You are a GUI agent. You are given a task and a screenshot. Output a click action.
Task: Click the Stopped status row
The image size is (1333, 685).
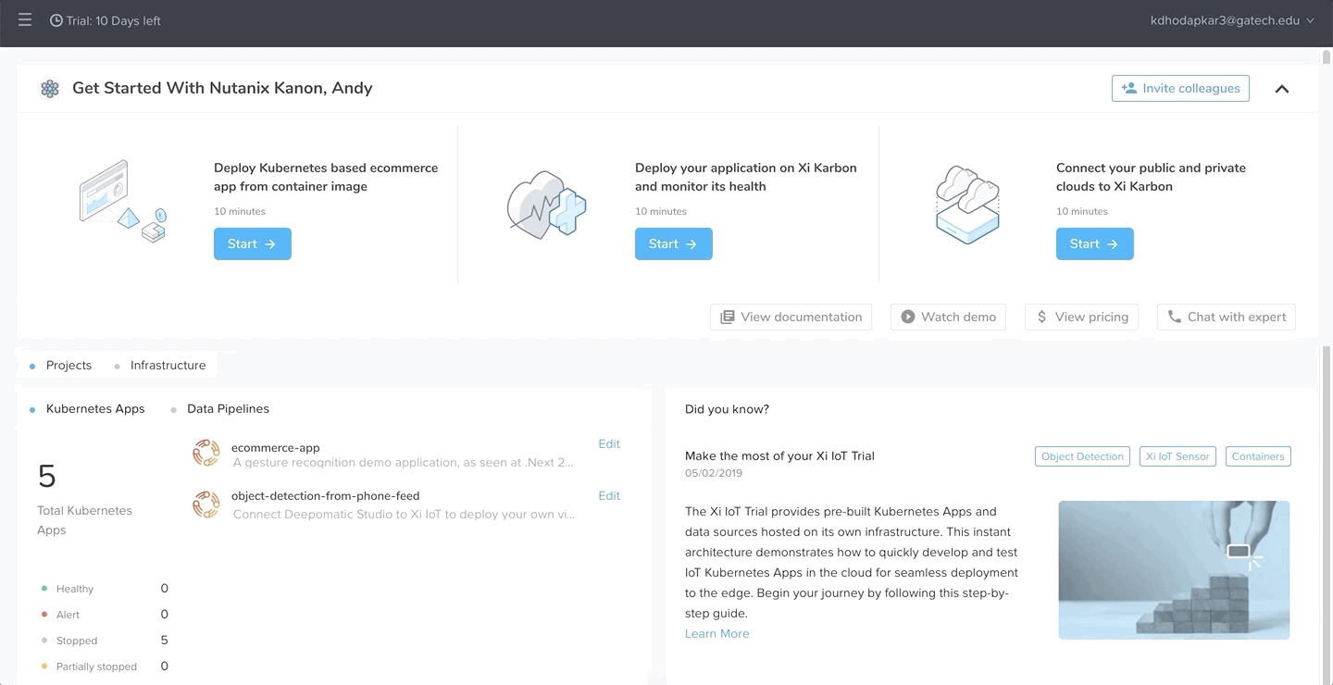[x=105, y=641]
